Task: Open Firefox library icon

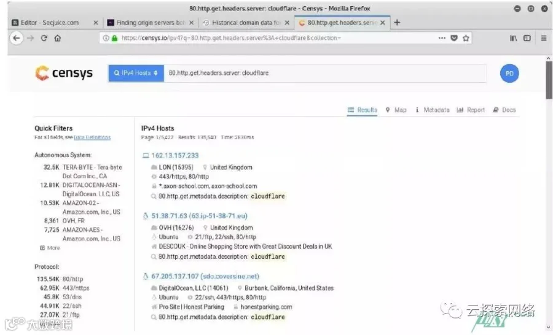Action: pos(514,38)
